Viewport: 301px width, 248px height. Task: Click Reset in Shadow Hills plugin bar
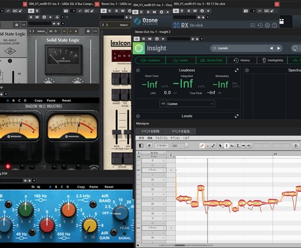pyautogui.click(x=66, y=101)
